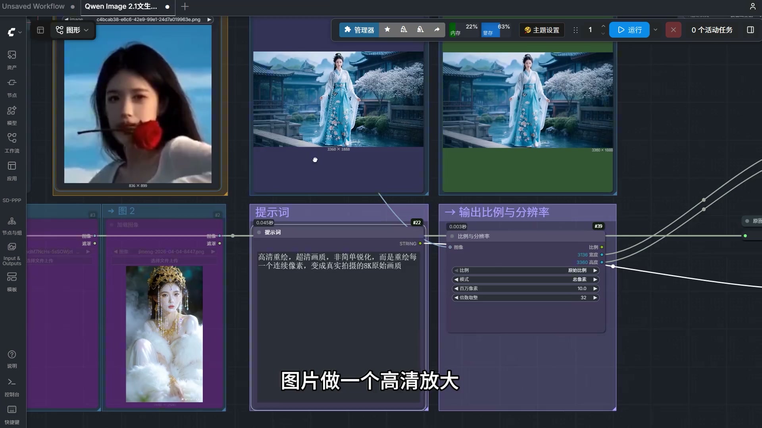Toggle the 控制台 console panel
The image size is (762, 428).
click(12, 387)
